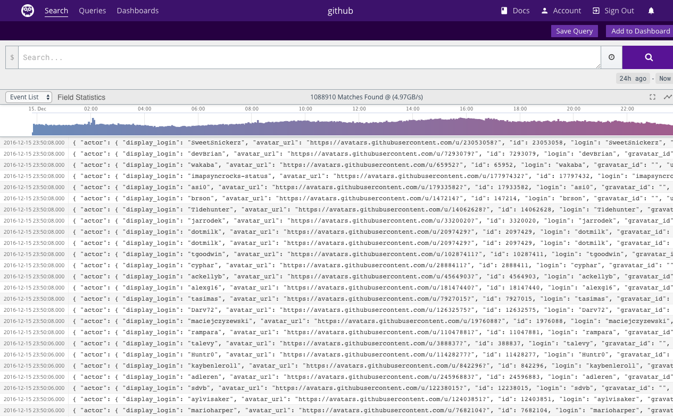Image resolution: width=673 pixels, height=417 pixels.
Task: Select the Huntr0 event row
Action: coord(336,354)
